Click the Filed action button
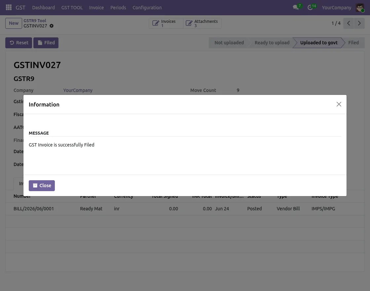Screen dimensions: 370x291 point(46,43)
